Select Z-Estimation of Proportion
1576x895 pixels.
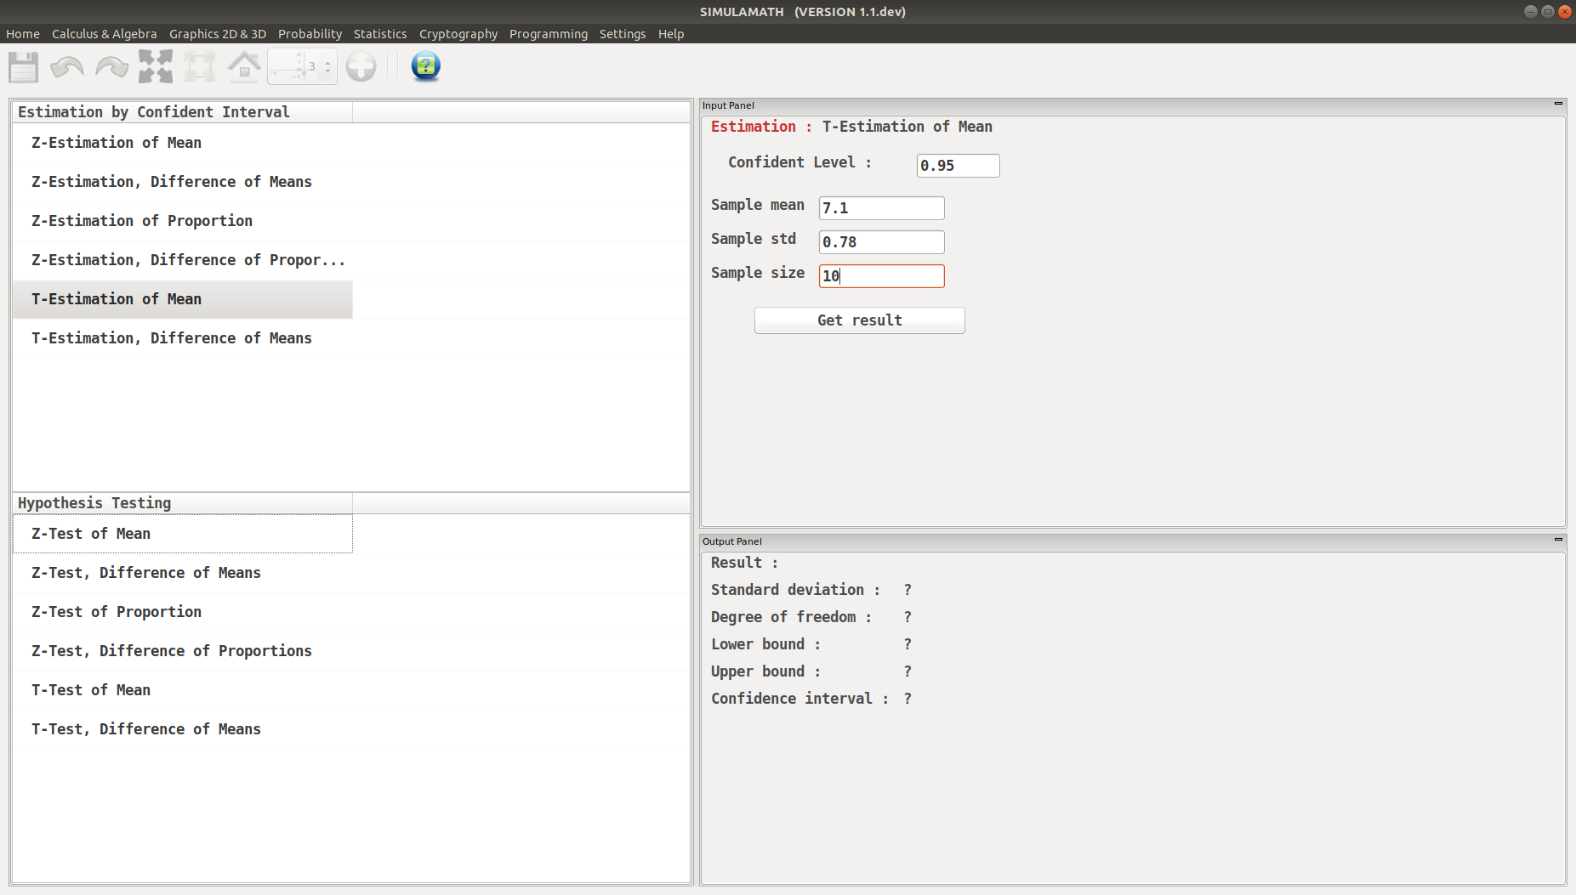(x=183, y=221)
